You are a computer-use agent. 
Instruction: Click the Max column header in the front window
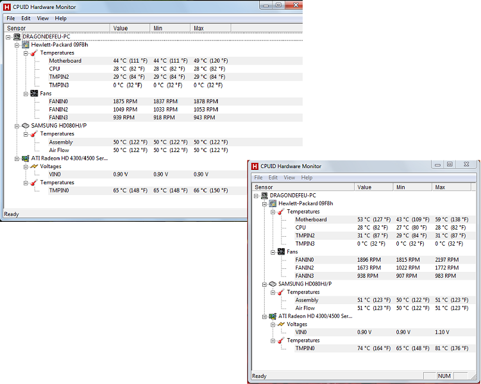click(x=440, y=187)
